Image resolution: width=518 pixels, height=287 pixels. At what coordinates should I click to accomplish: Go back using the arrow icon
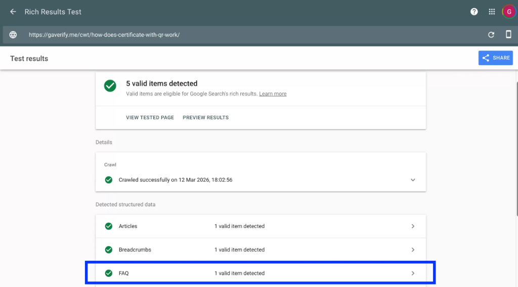coord(13,12)
